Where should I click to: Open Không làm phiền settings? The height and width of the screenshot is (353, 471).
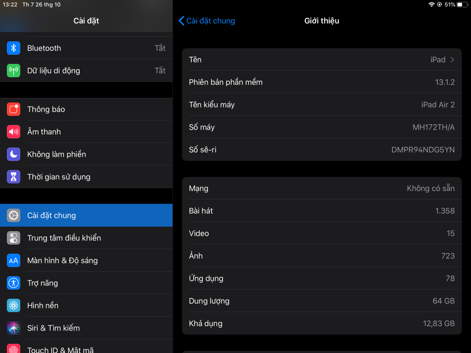pyautogui.click(x=86, y=154)
